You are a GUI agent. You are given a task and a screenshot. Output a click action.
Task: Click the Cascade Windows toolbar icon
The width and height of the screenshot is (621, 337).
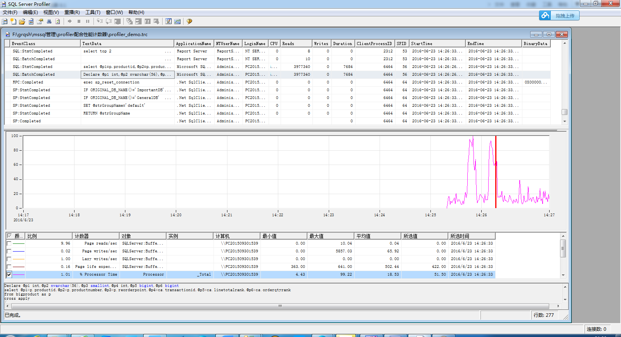point(130,21)
